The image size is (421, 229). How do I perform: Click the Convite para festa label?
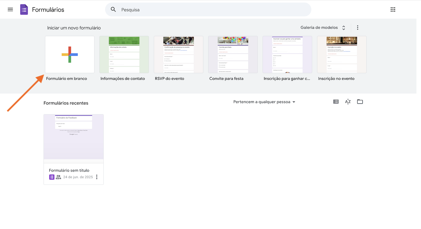(226, 78)
